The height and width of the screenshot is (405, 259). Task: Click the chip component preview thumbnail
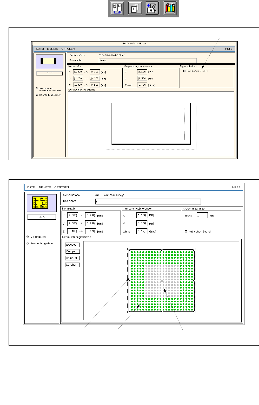click(x=49, y=62)
